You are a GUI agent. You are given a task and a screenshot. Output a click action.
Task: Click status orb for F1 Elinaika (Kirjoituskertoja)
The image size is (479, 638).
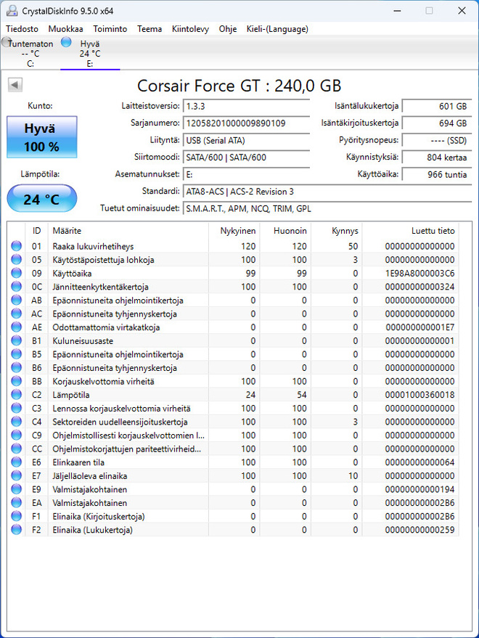[x=16, y=516]
